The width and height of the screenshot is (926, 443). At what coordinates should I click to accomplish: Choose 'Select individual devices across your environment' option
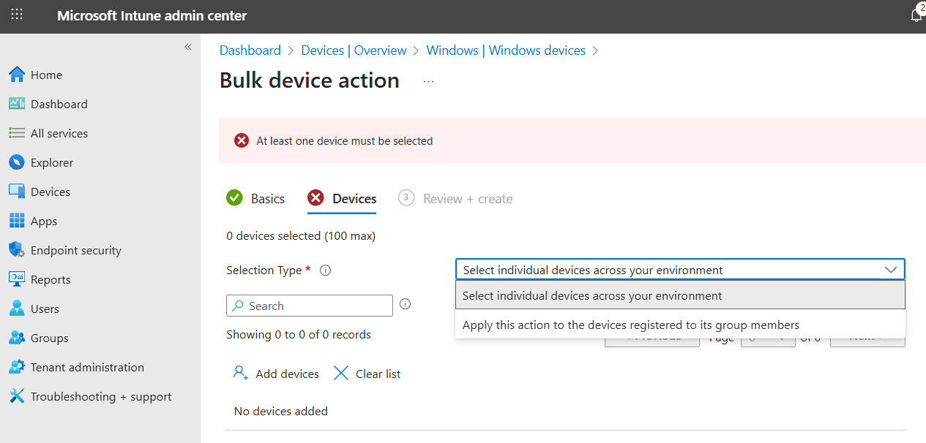click(592, 296)
